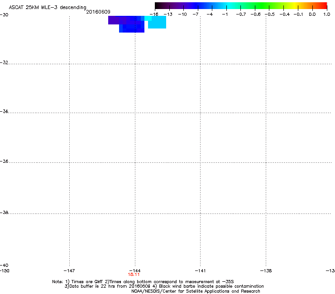Screen dimensions: 335x294
Task: Click the color bar label 1.0
Action: pos(327,14)
